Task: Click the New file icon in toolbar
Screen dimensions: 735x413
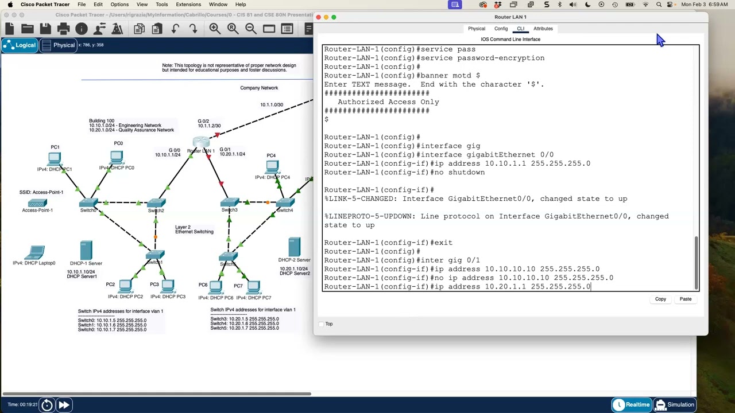Action: [9, 29]
